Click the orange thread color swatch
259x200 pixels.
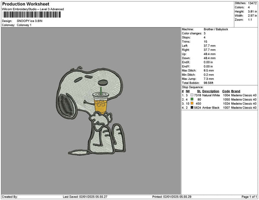[x=192, y=103]
